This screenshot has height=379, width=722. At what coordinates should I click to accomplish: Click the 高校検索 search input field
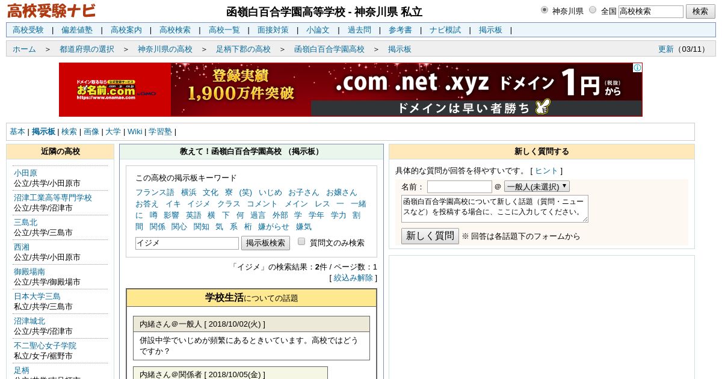651,11
